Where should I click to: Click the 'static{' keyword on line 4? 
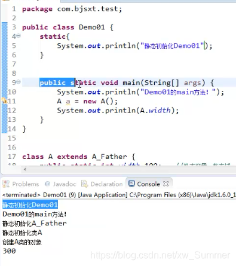54,36
